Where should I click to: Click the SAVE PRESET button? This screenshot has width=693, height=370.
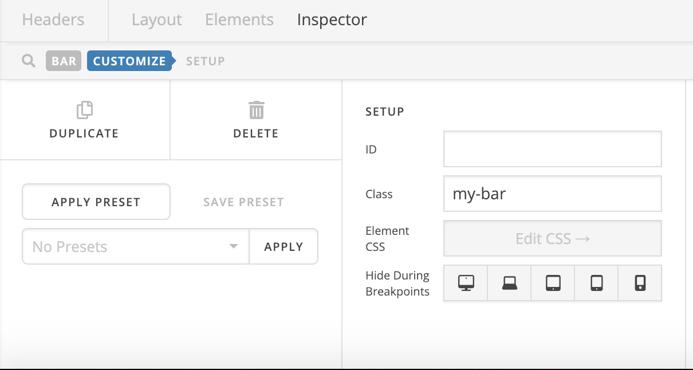tap(243, 202)
